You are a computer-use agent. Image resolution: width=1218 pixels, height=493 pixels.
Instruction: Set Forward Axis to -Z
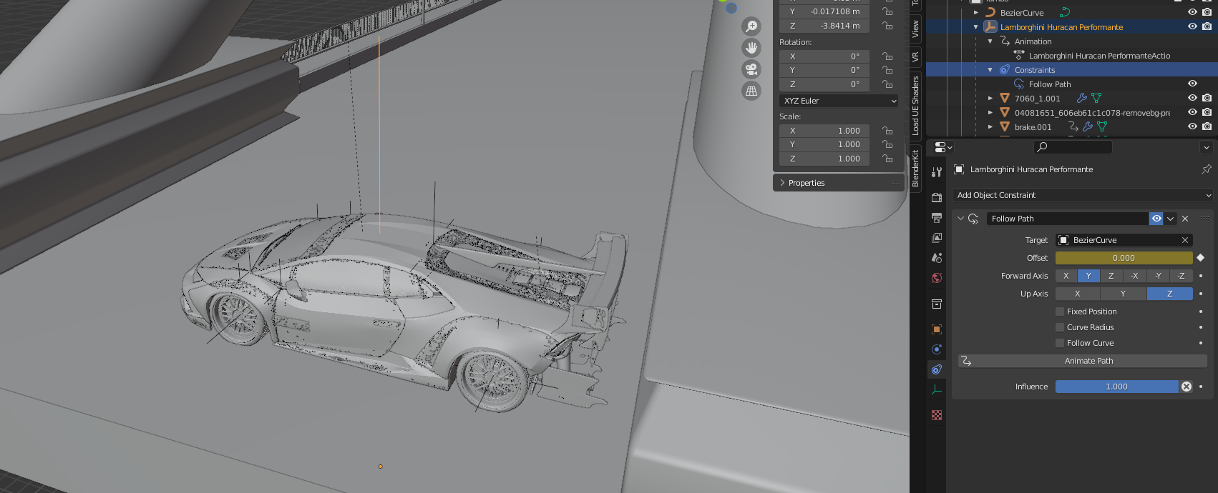point(1181,276)
